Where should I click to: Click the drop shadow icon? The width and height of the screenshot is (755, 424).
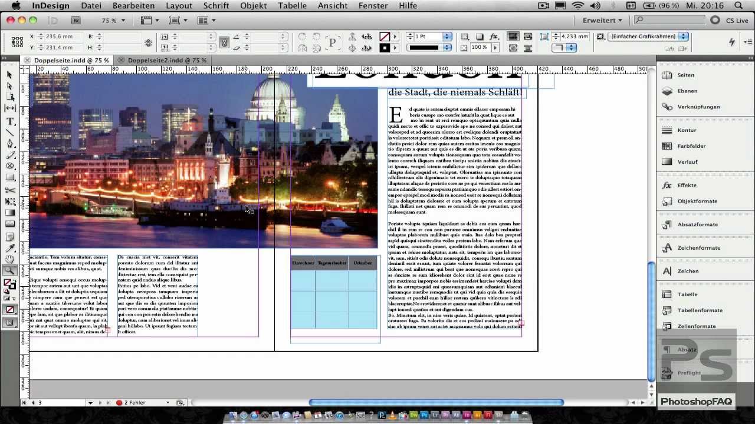pos(480,37)
